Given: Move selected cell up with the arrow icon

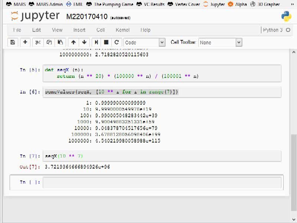Looking at the screenshot, I should (x=74, y=42).
